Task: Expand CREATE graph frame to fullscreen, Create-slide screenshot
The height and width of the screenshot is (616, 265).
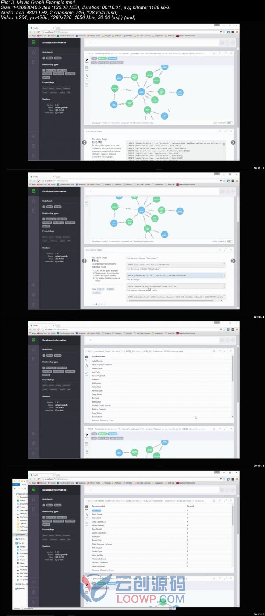Action: (225, 53)
